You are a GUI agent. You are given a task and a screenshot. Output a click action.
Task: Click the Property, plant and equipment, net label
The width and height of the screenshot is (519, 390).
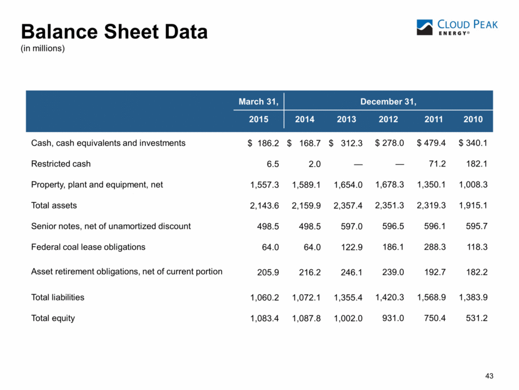coord(103,184)
